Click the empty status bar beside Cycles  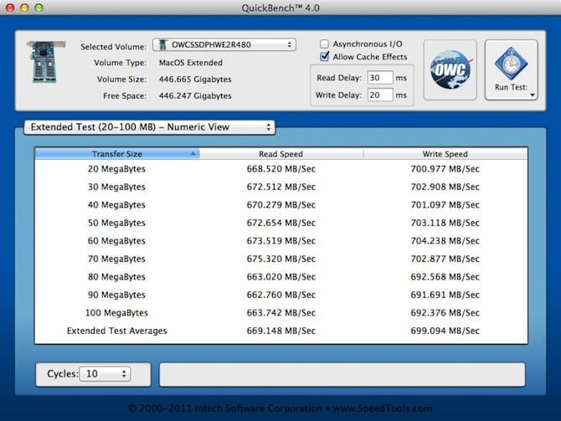(342, 374)
